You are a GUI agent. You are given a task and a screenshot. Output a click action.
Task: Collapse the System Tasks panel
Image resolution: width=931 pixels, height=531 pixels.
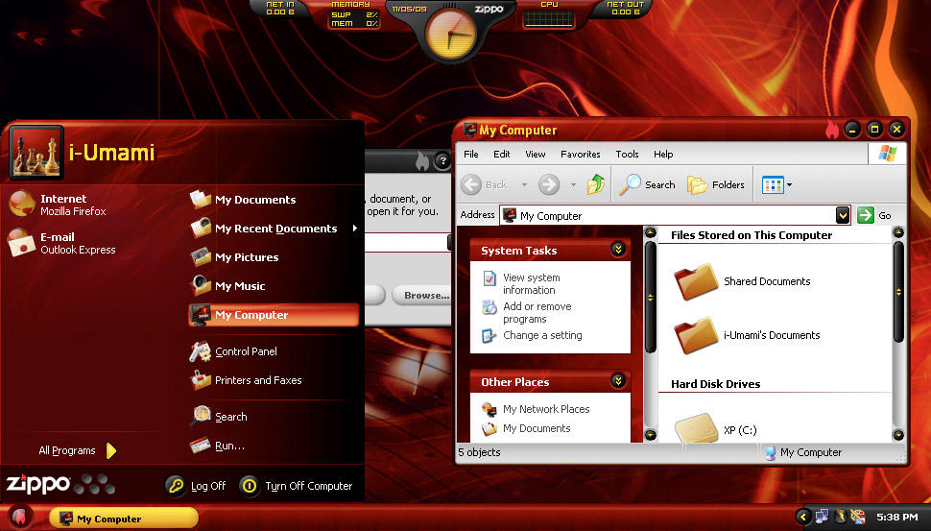tap(618, 250)
